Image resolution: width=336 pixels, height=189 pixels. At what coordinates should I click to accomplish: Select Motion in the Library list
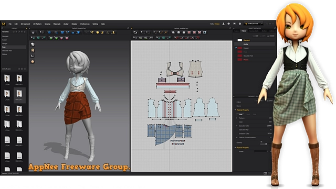[x=5, y=54]
